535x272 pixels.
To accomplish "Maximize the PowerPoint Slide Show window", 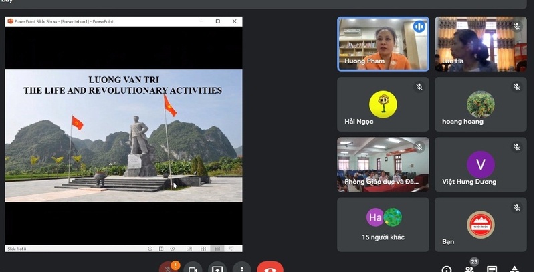I will coord(218,21).
